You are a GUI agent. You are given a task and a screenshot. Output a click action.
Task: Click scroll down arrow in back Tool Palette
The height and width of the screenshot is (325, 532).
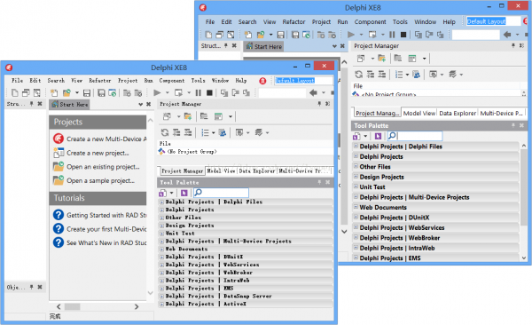524,258
